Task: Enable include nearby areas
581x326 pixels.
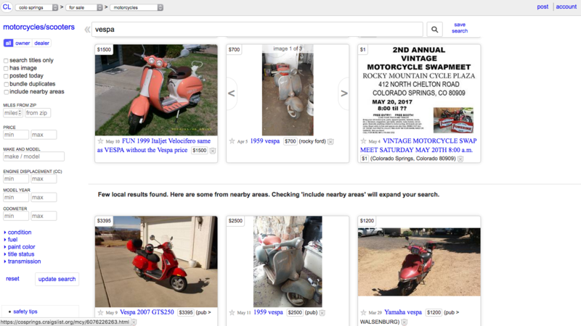Action: tap(6, 92)
